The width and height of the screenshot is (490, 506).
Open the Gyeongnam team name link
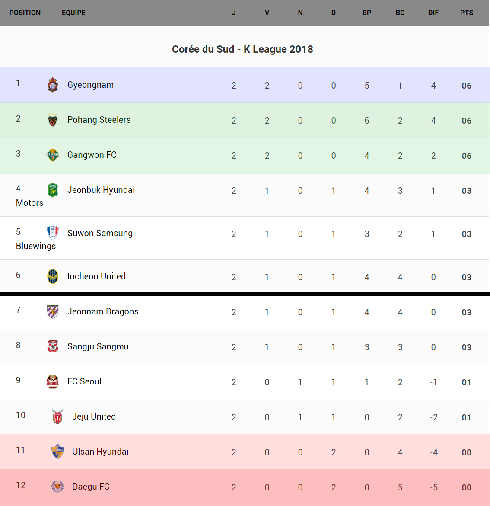coord(90,85)
